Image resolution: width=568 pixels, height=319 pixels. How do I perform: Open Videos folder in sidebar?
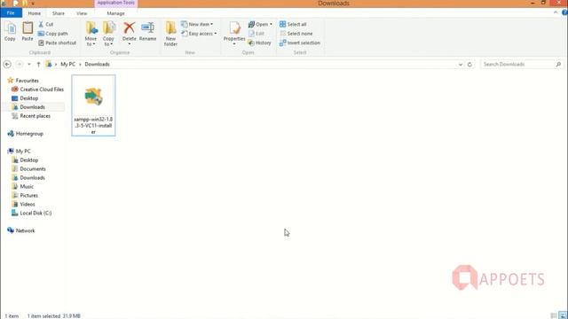click(x=24, y=205)
